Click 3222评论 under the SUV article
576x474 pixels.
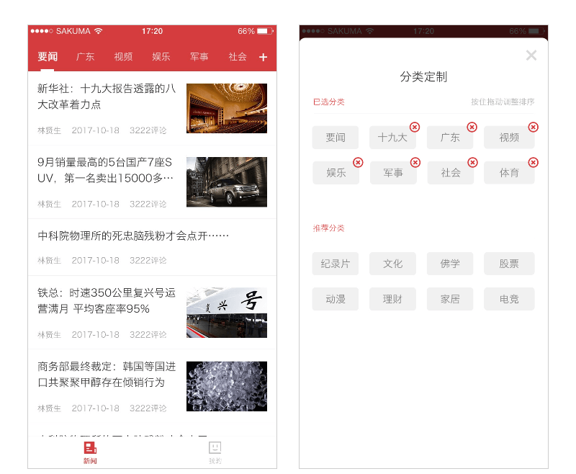click(148, 204)
